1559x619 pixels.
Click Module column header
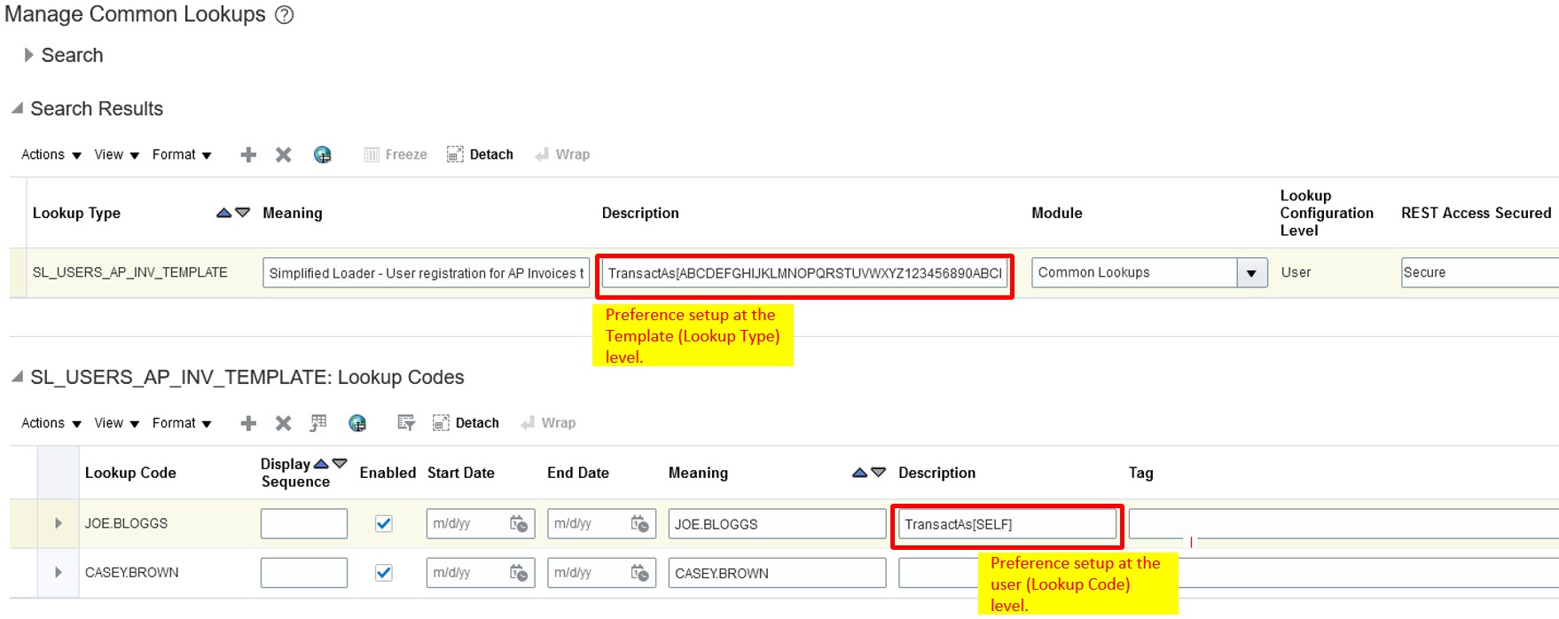coord(1057,213)
